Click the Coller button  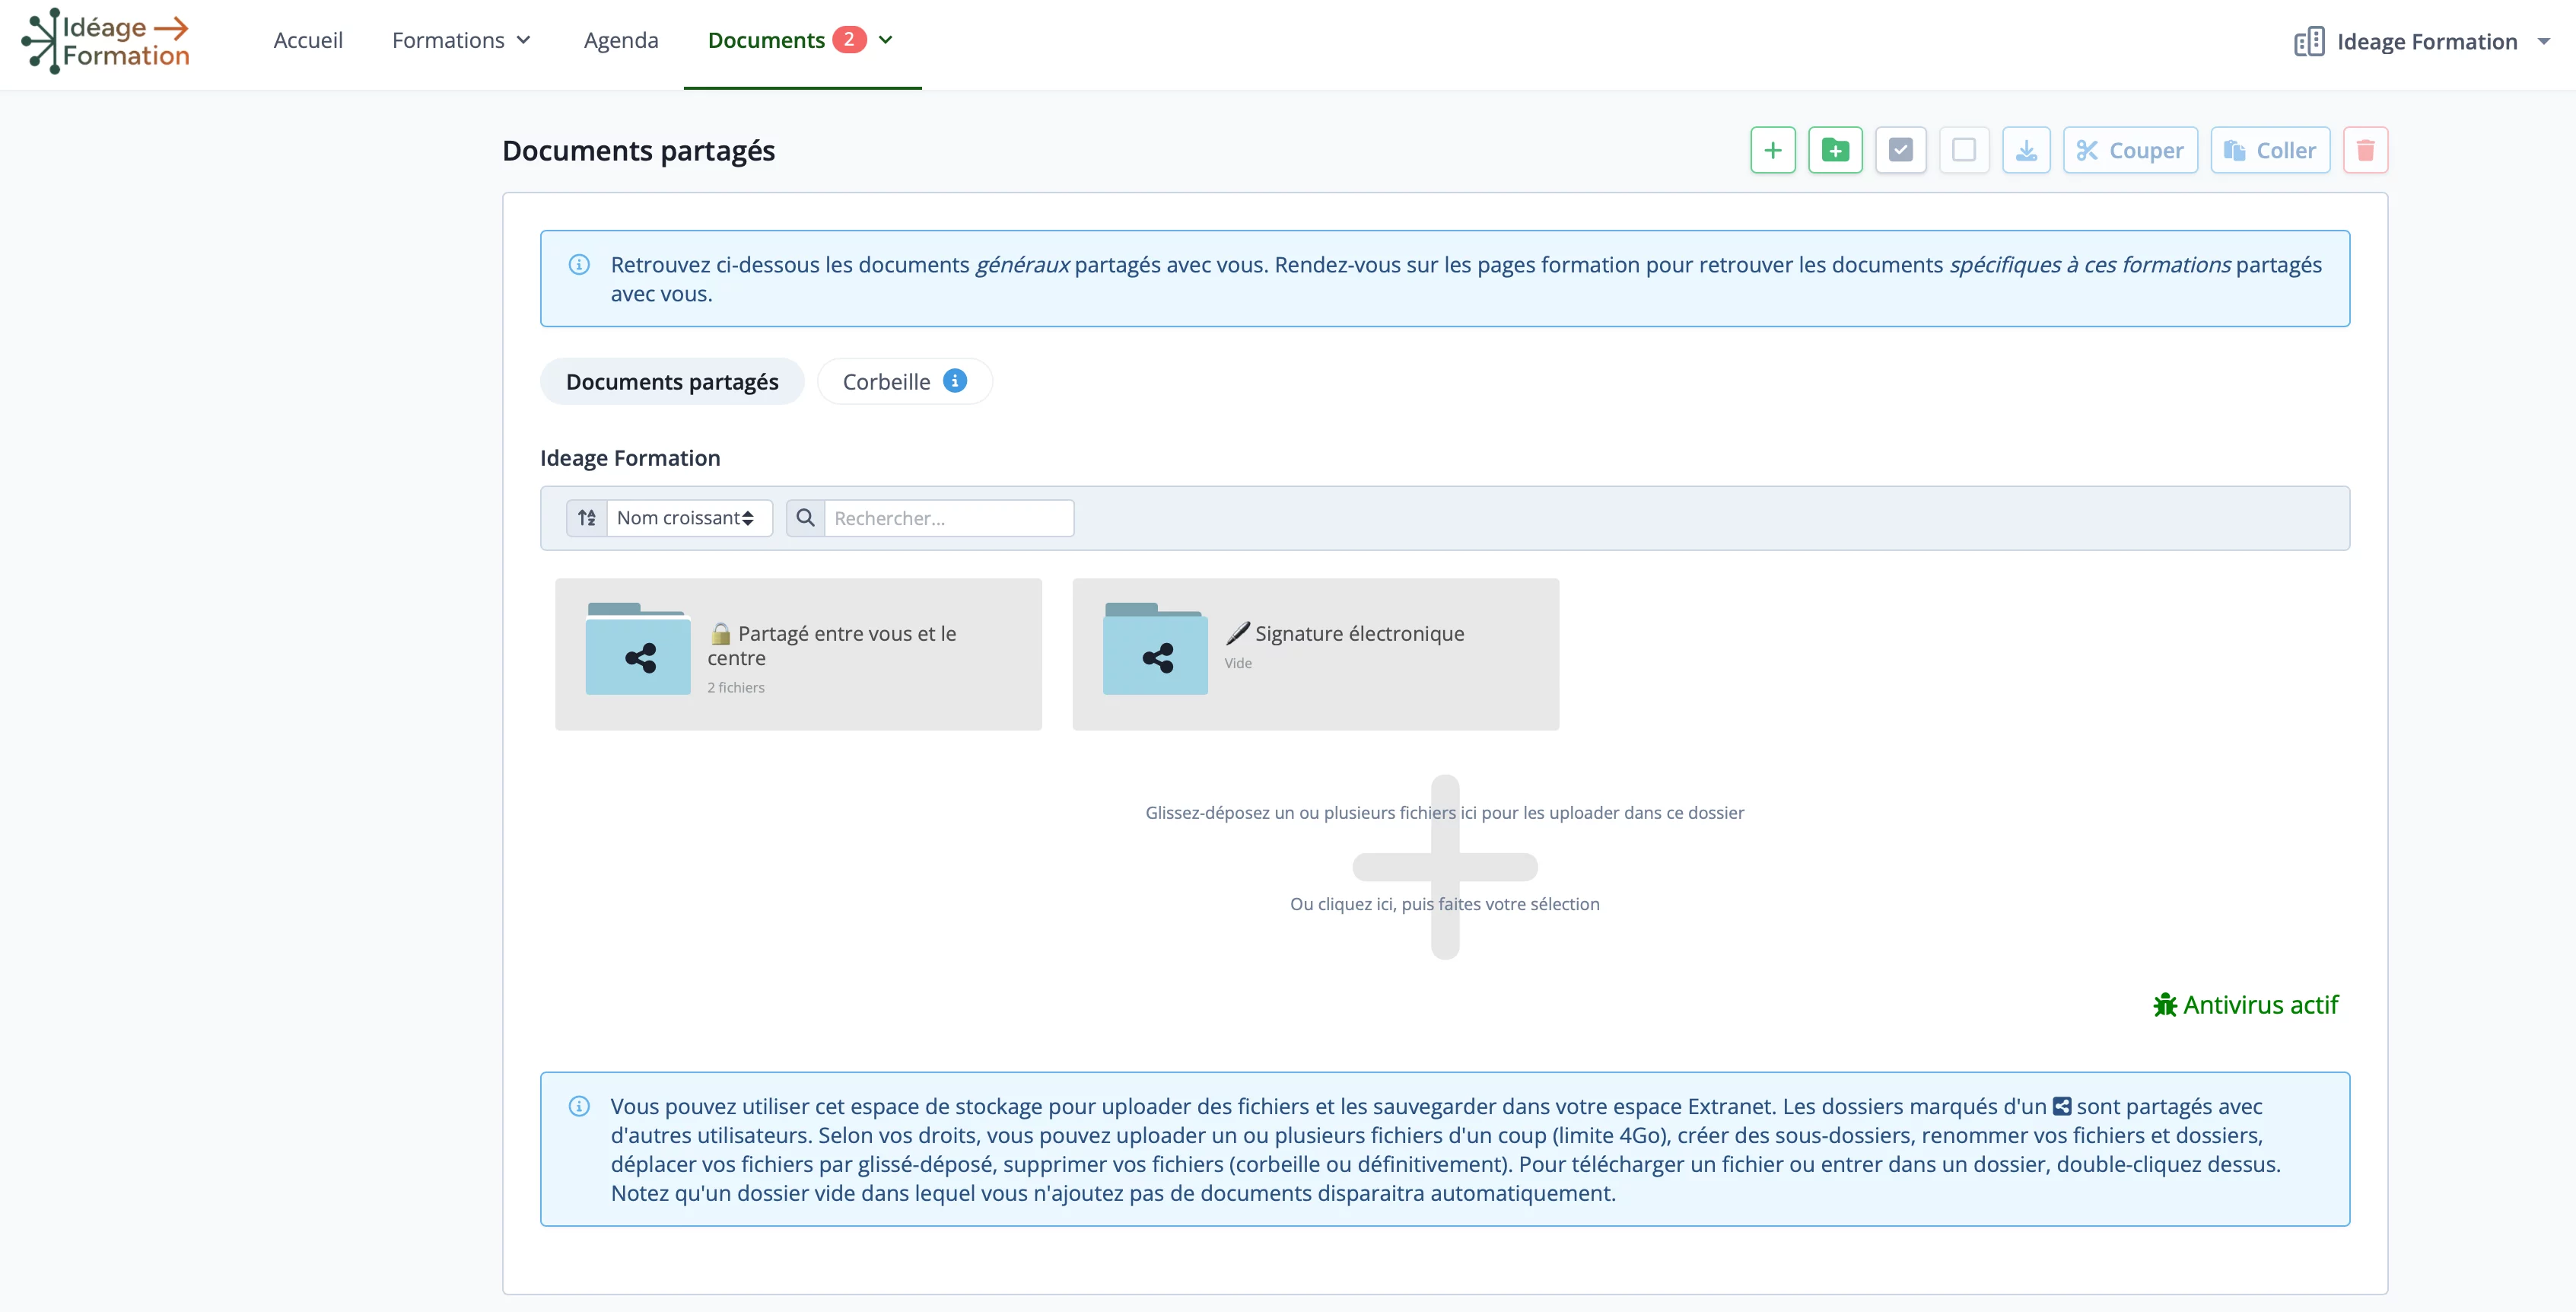(2270, 150)
